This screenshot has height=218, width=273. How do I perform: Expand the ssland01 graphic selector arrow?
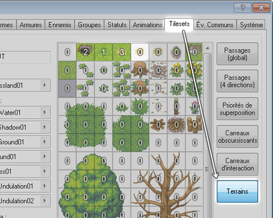pyautogui.click(x=45, y=85)
